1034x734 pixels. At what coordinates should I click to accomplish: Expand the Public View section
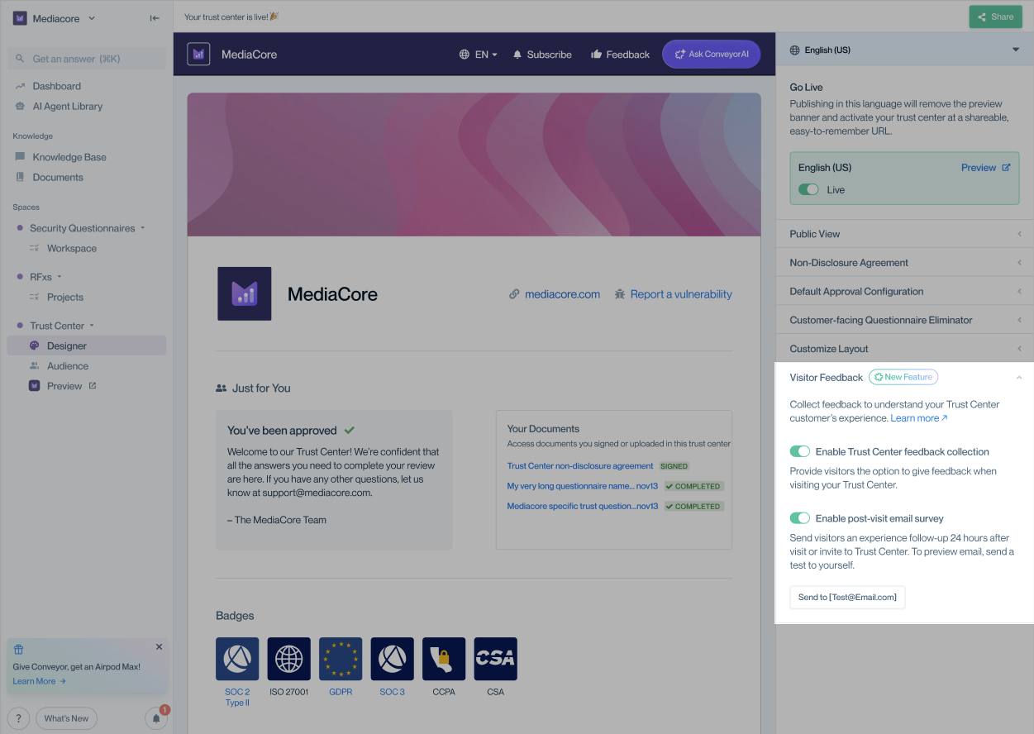pyautogui.click(x=905, y=234)
